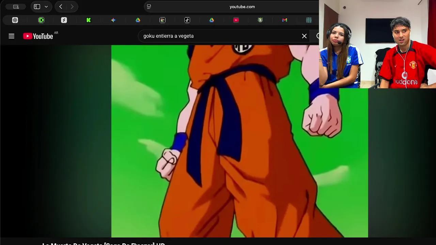Viewport: 436px width, 245px height.
Task: Open the ChatGPT favorite tab
Action: coord(15,20)
